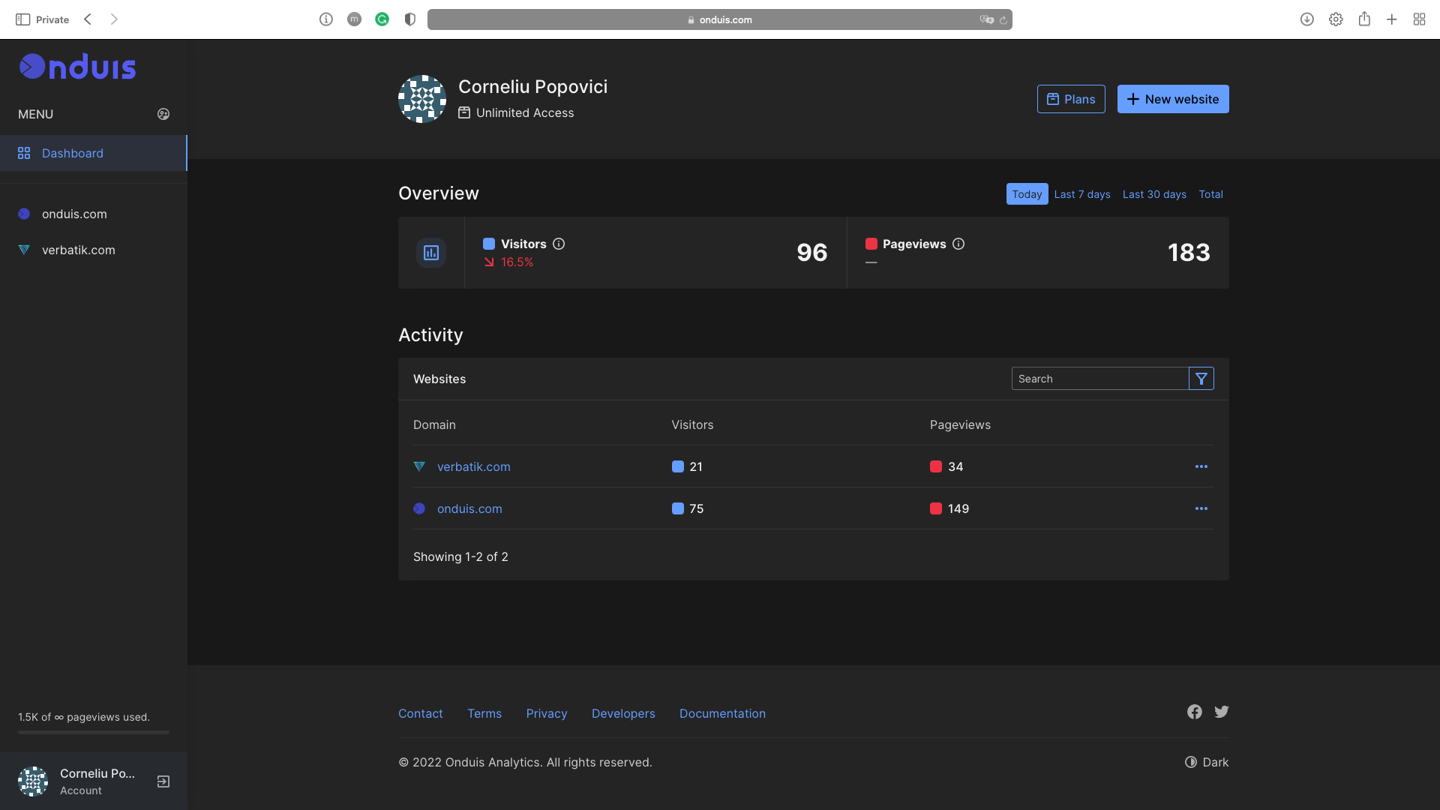Click the overview chart icon

coord(431,253)
